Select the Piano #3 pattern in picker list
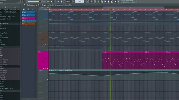179x100 pixels. click(x=29, y=21)
